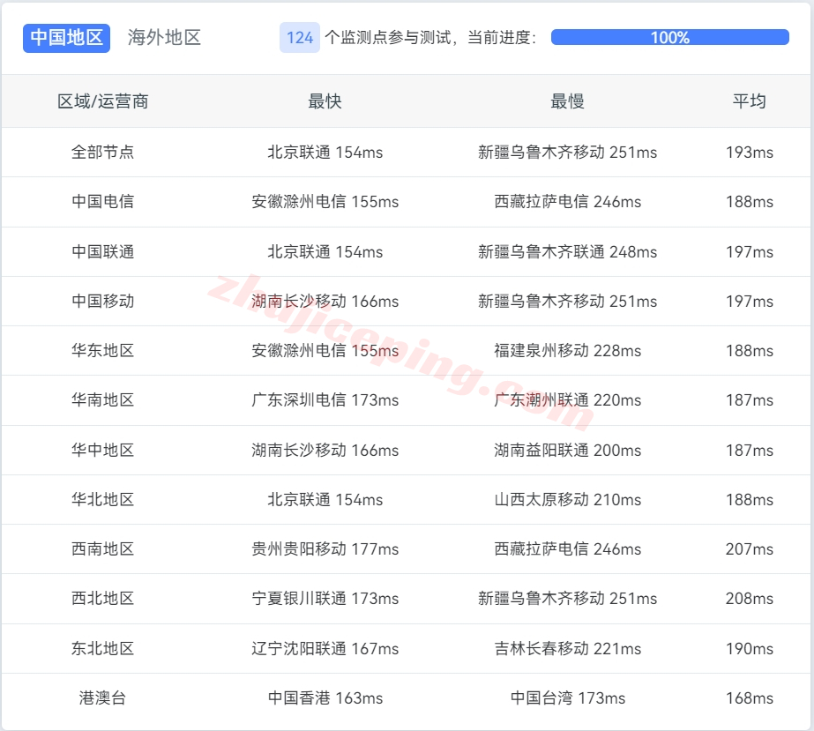Click 贵州贵阳移动 177ms fastest cell
The image size is (814, 731).
point(325,549)
